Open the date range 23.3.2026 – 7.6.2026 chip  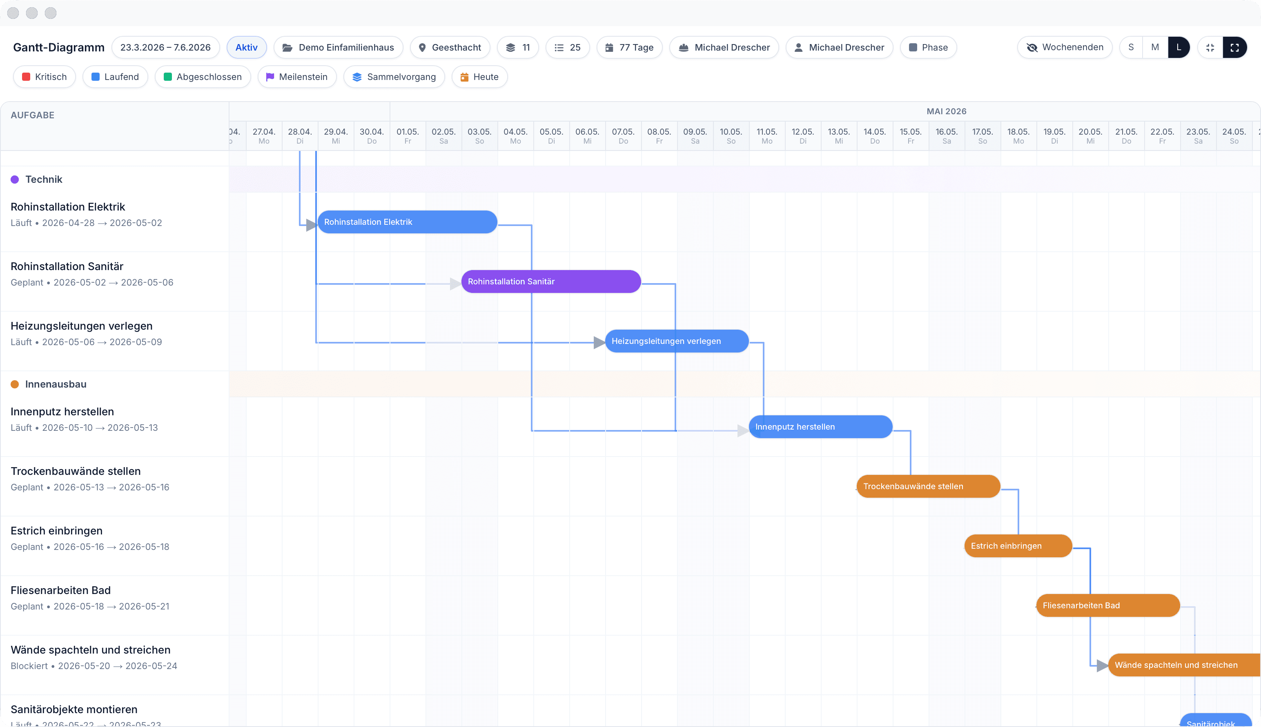coord(165,47)
